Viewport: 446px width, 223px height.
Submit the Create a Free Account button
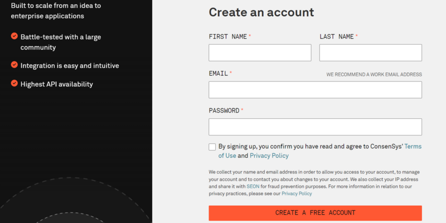coord(315,213)
